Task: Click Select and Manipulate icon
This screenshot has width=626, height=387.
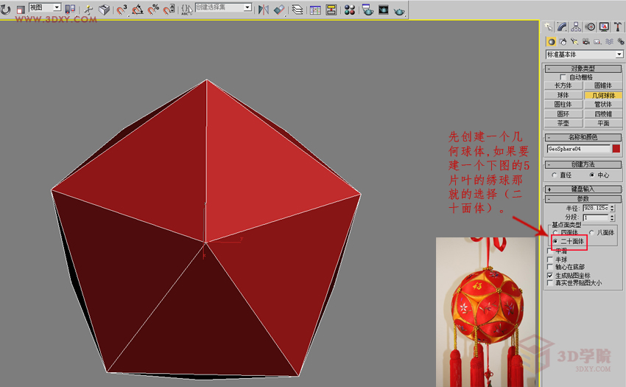Action: click(88, 10)
